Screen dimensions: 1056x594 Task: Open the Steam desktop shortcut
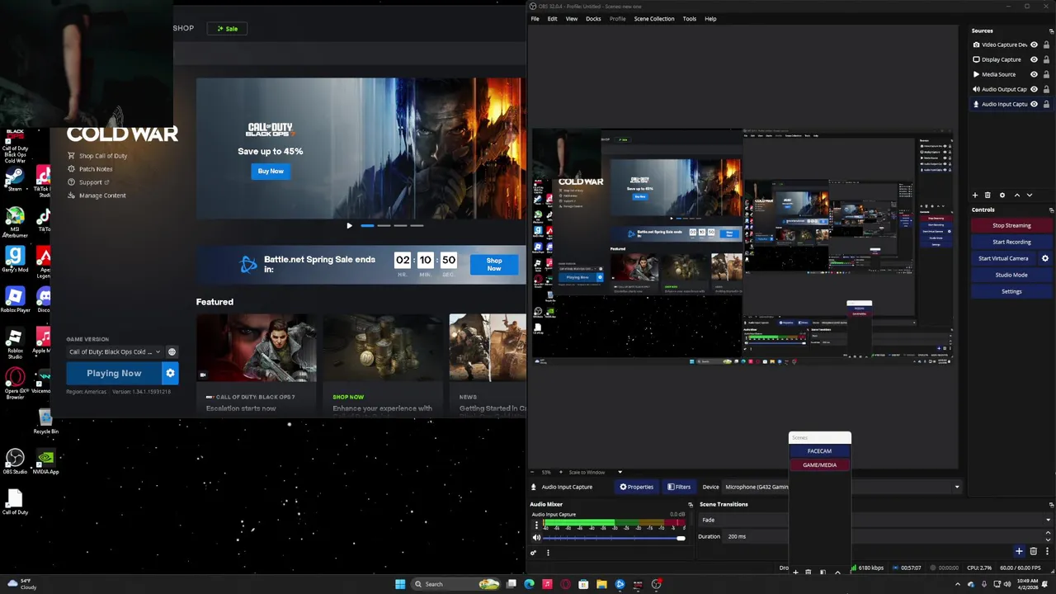[x=14, y=180]
